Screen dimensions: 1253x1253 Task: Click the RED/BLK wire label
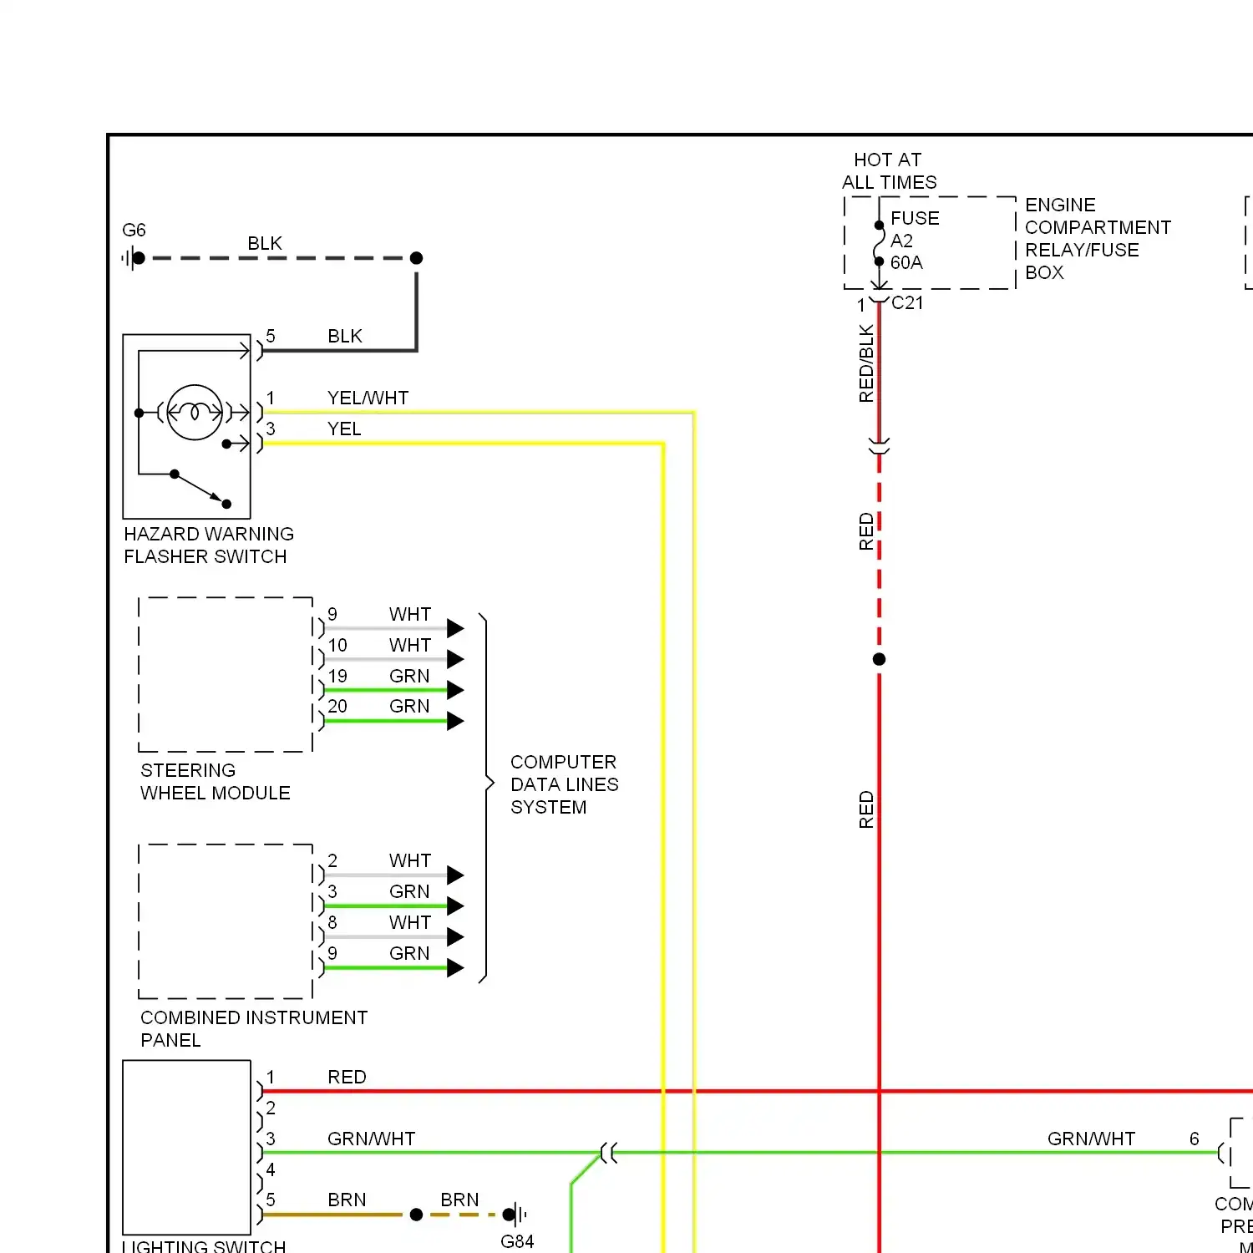pos(866,363)
